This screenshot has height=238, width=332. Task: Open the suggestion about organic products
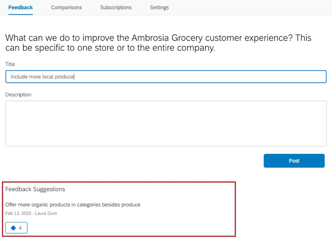click(x=73, y=204)
